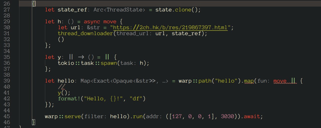Image resolution: width=321 pixels, height=128 pixels.
Task: Click the port number 3030
Action: [x=228, y=117]
